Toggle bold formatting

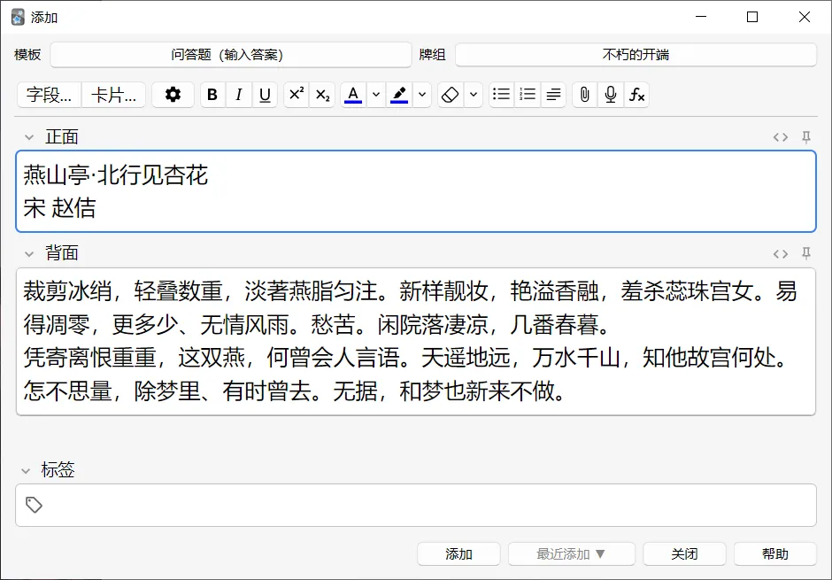(212, 95)
